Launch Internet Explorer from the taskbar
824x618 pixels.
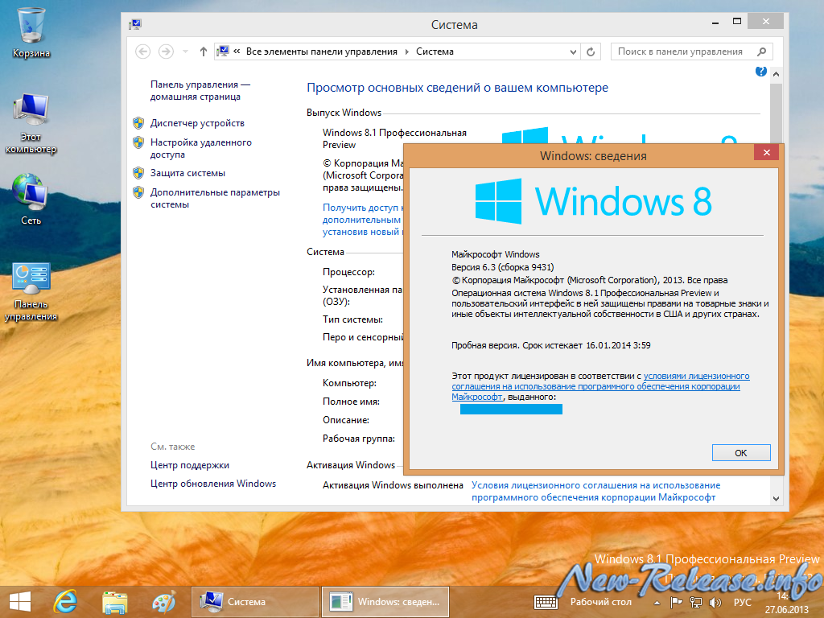(x=66, y=602)
